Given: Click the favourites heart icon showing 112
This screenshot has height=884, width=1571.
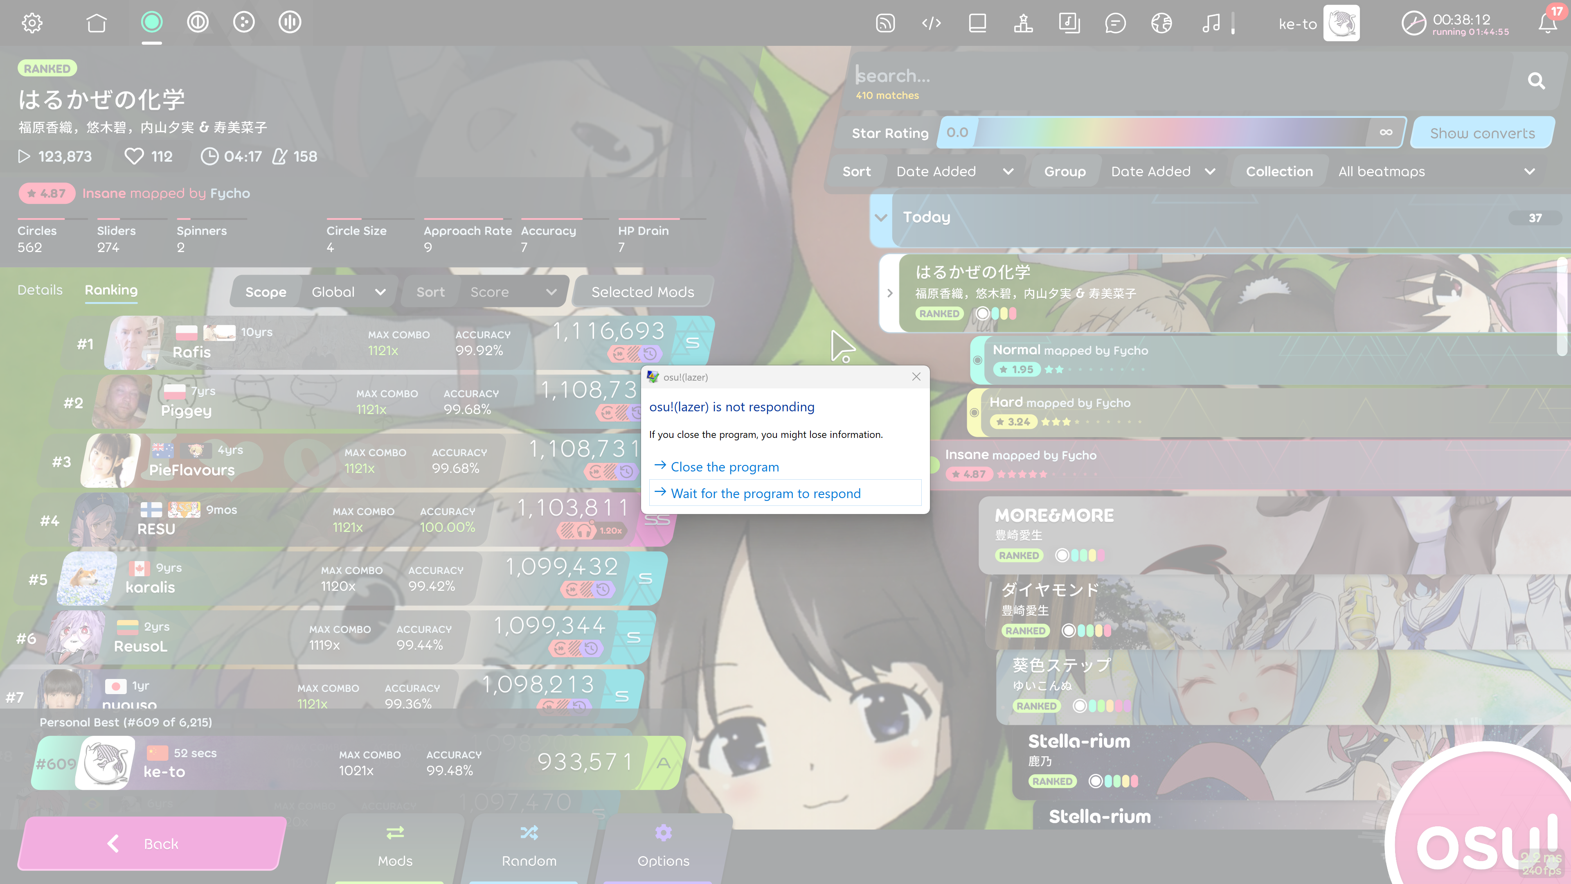Looking at the screenshot, I should tap(133, 156).
